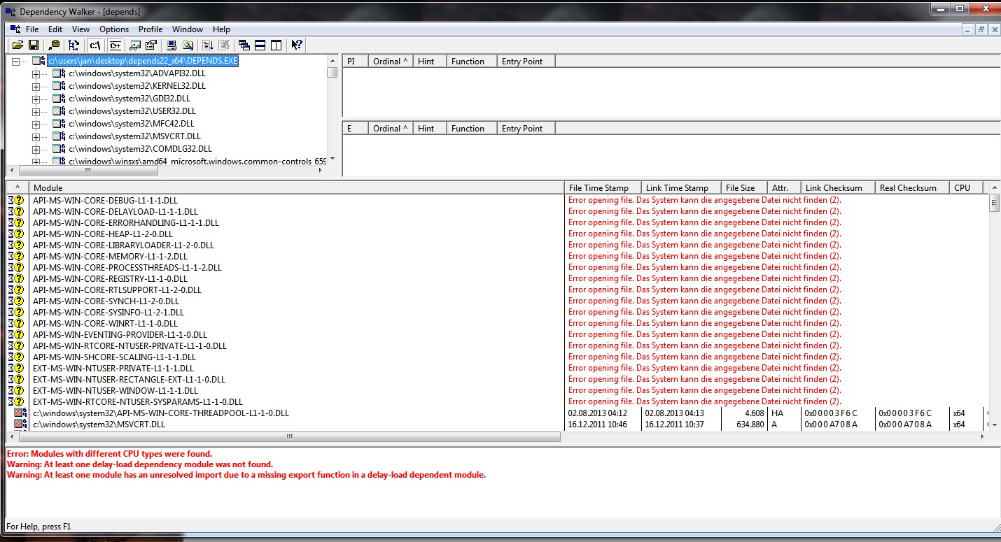Sort by Link Time Stamp column header

(x=681, y=187)
